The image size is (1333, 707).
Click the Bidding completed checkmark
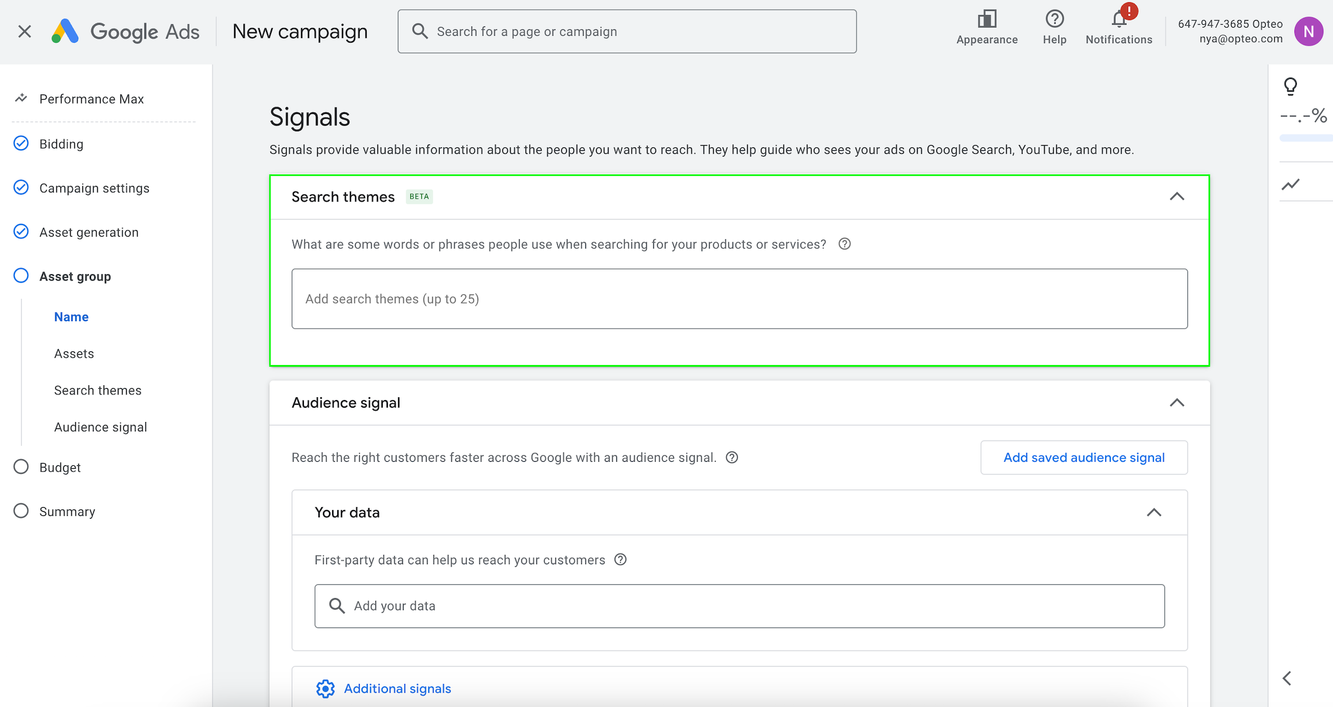[21, 143]
